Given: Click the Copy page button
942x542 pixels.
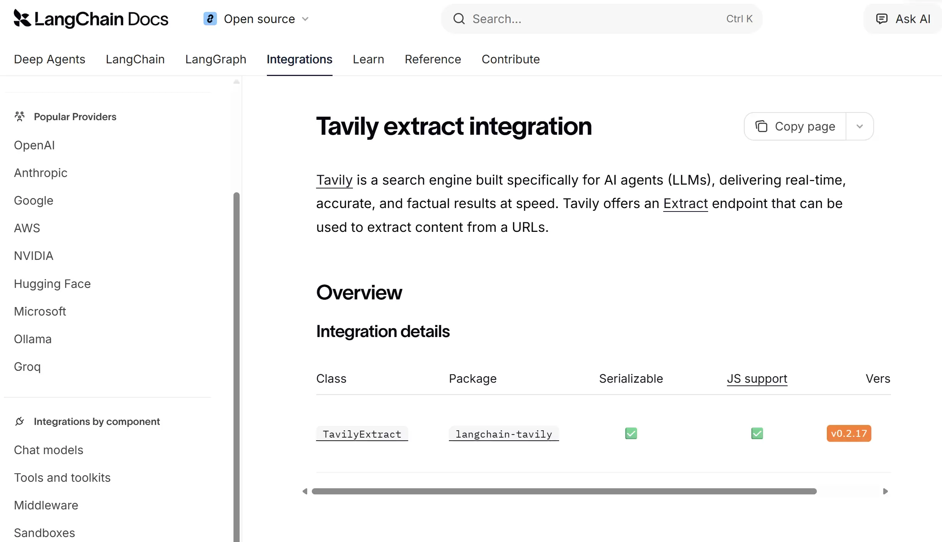Looking at the screenshot, I should pos(795,126).
